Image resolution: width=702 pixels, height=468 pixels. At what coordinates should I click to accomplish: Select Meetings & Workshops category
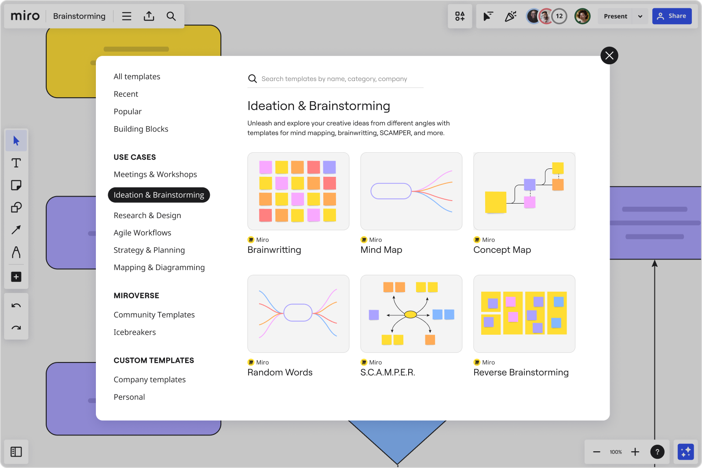pos(155,174)
